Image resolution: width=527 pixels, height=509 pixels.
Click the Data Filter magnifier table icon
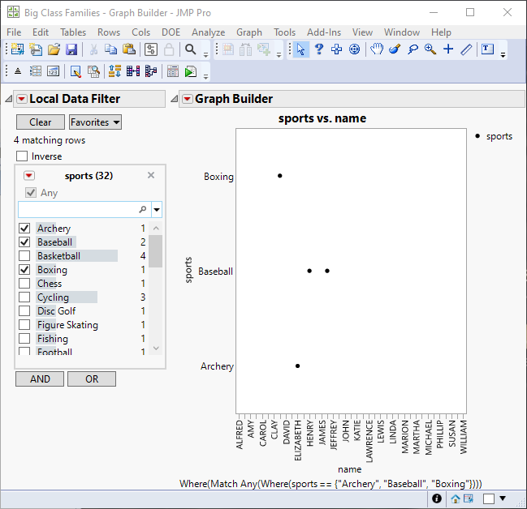93,71
